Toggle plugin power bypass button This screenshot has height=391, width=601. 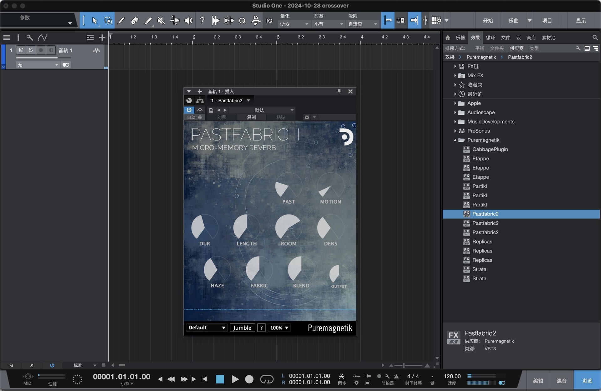pos(189,110)
